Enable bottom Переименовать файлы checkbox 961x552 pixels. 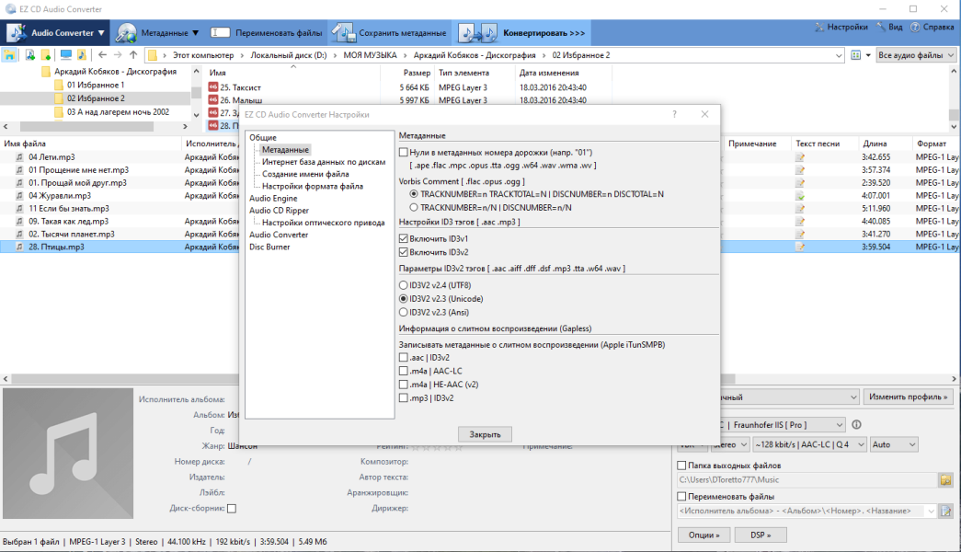click(681, 496)
